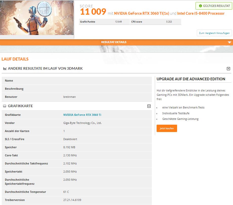Click Individuelle Testläufe bullet
This screenshot has width=233, height=205.
[x=176, y=113]
